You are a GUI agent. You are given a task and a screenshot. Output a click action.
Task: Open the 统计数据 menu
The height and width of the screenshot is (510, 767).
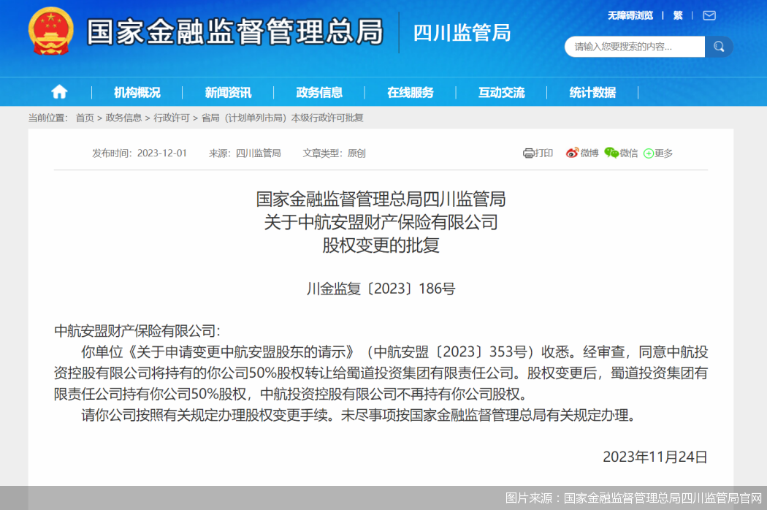click(592, 92)
